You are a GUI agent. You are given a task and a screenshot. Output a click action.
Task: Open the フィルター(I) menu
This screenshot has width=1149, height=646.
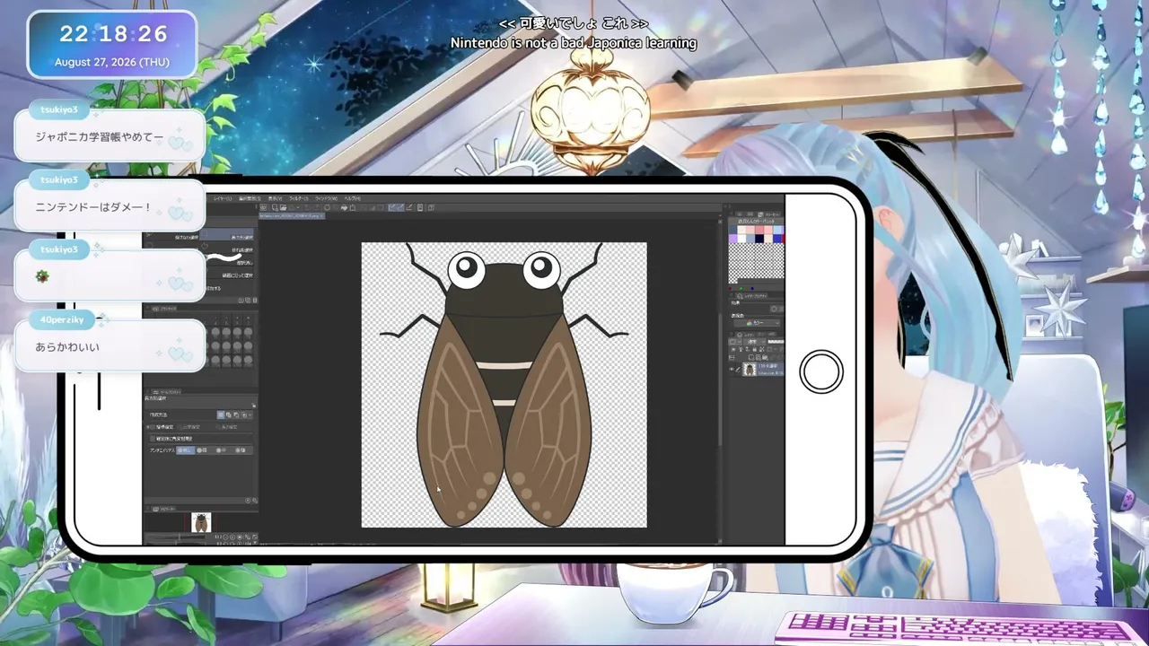298,198
